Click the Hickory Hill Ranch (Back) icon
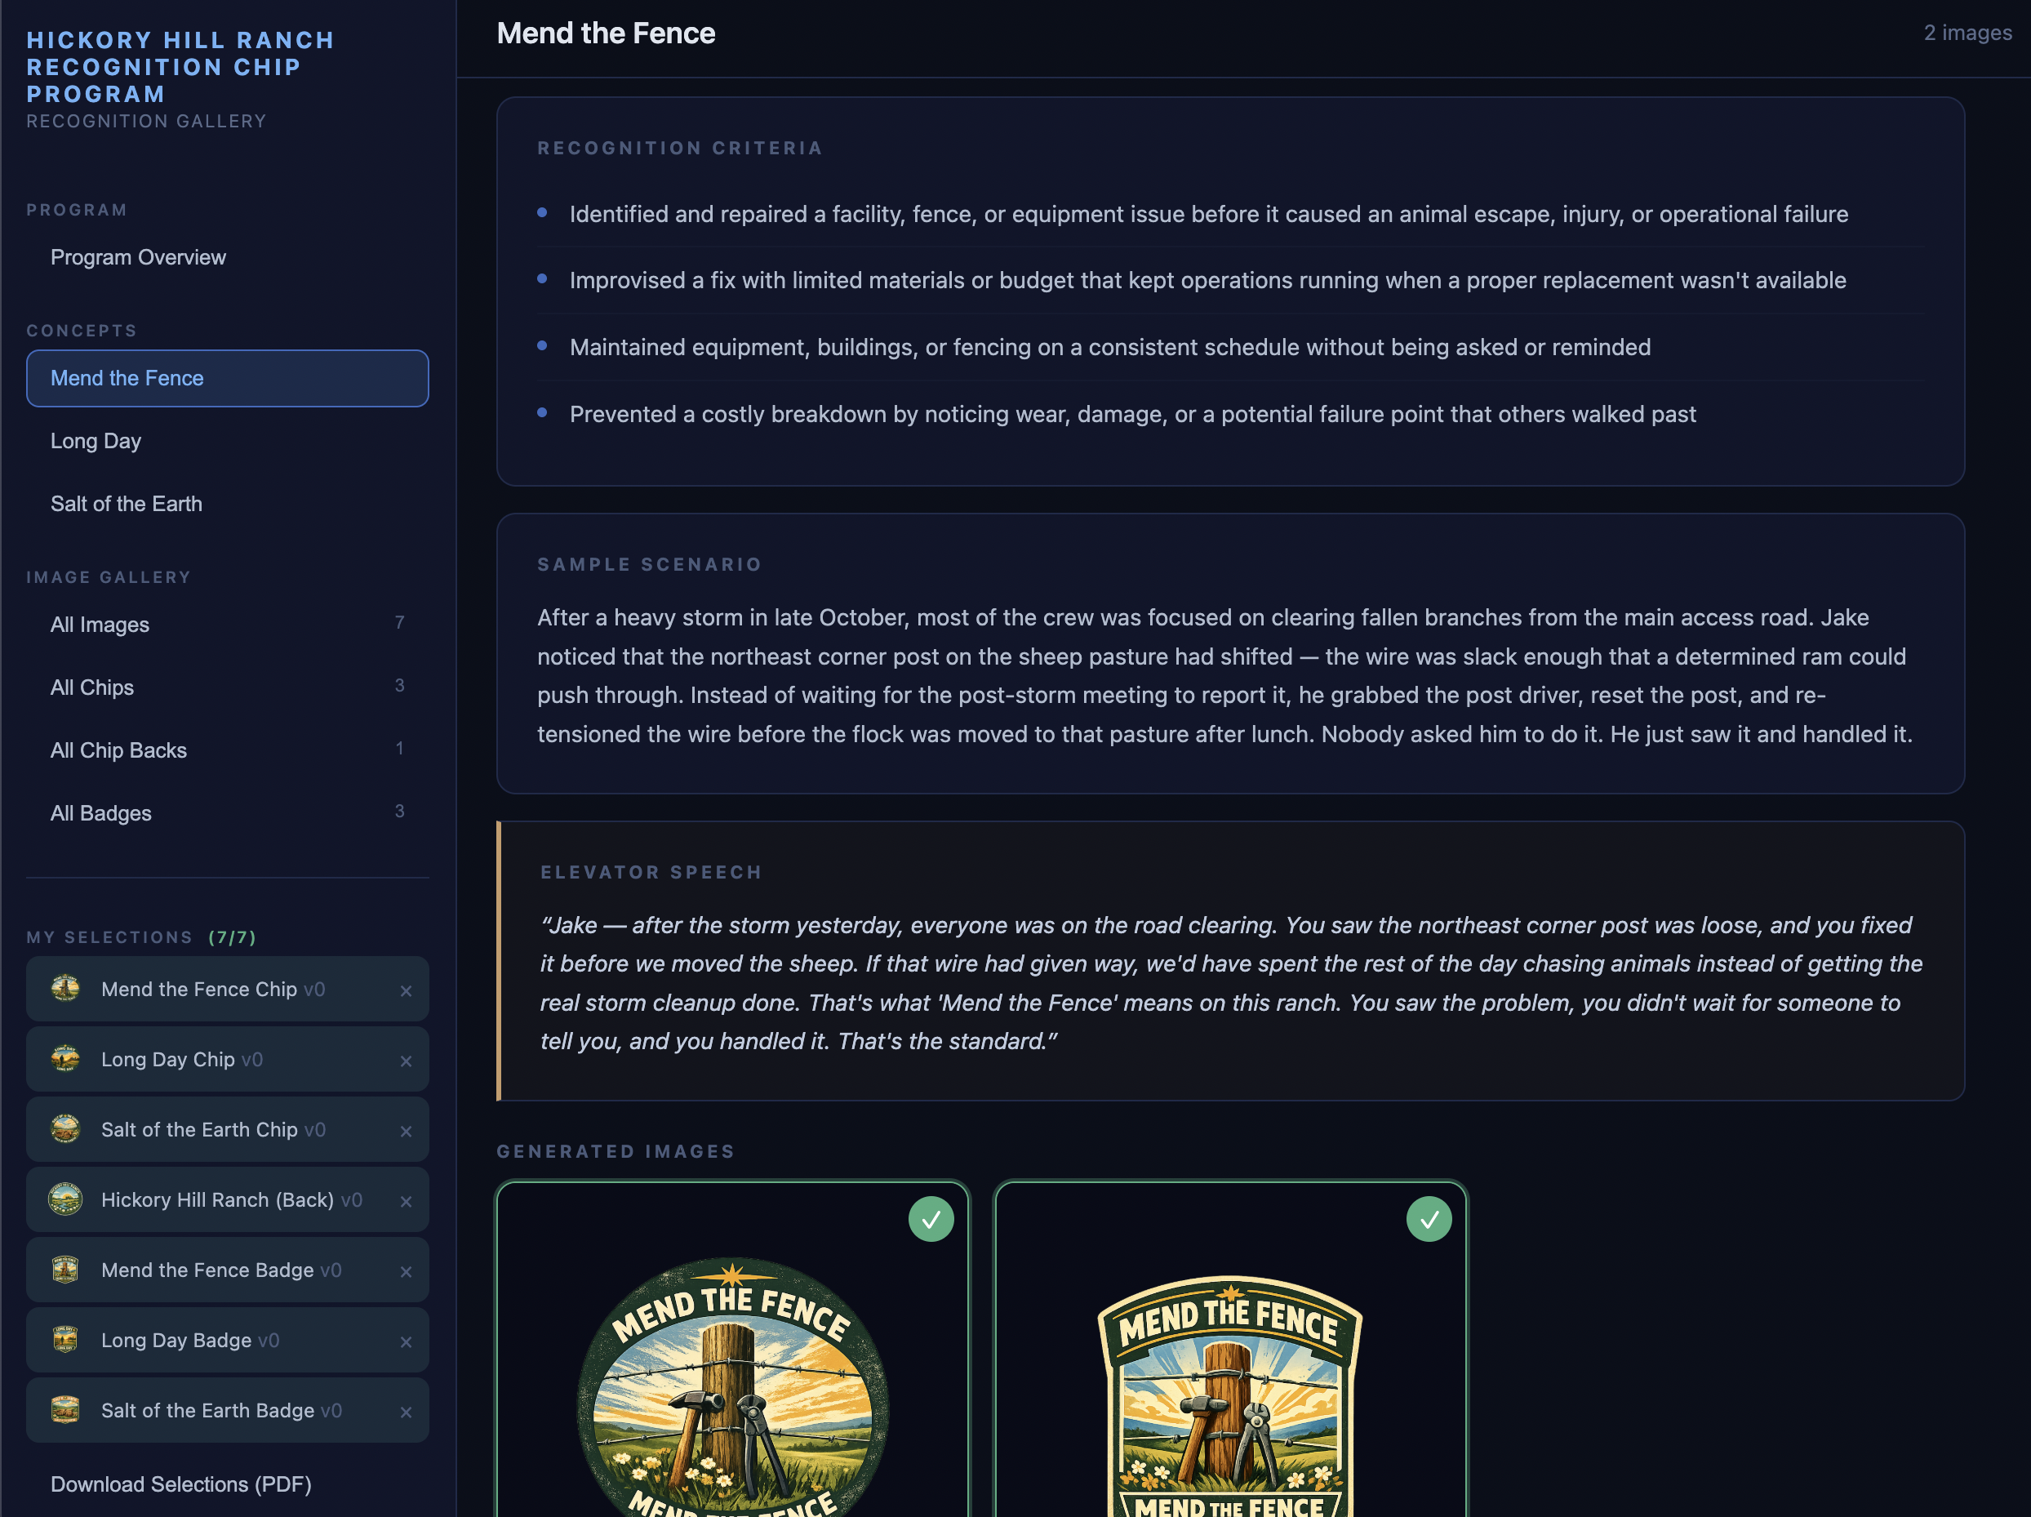The width and height of the screenshot is (2031, 1517). point(65,1199)
